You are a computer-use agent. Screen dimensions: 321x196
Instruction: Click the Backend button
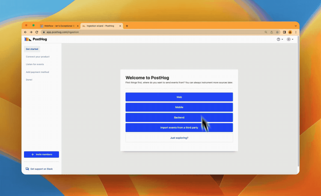(x=179, y=117)
